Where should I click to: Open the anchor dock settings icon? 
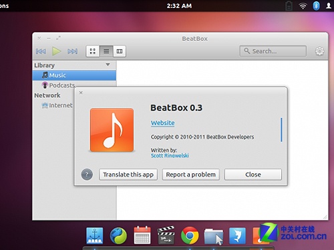pyautogui.click(x=95, y=235)
